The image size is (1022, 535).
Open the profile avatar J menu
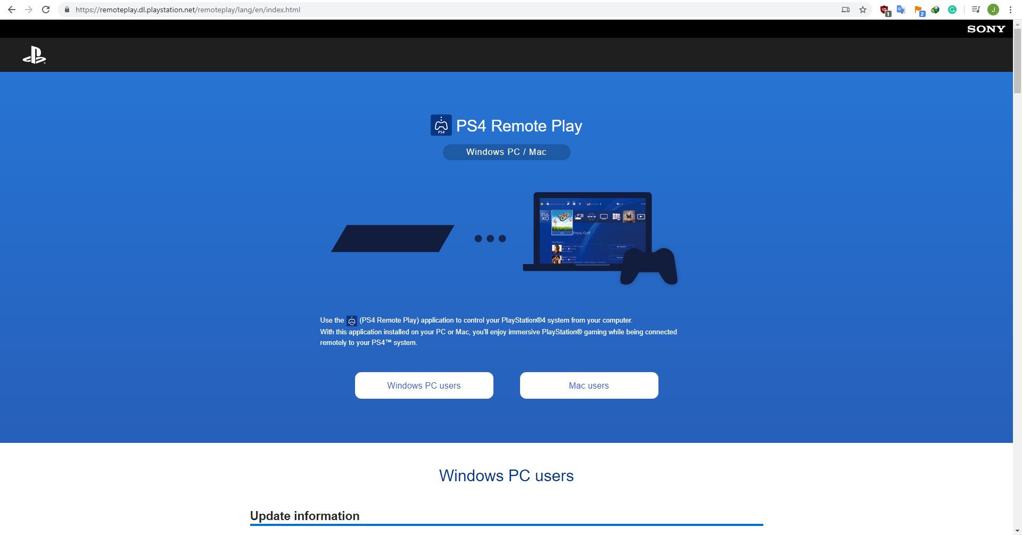point(993,9)
